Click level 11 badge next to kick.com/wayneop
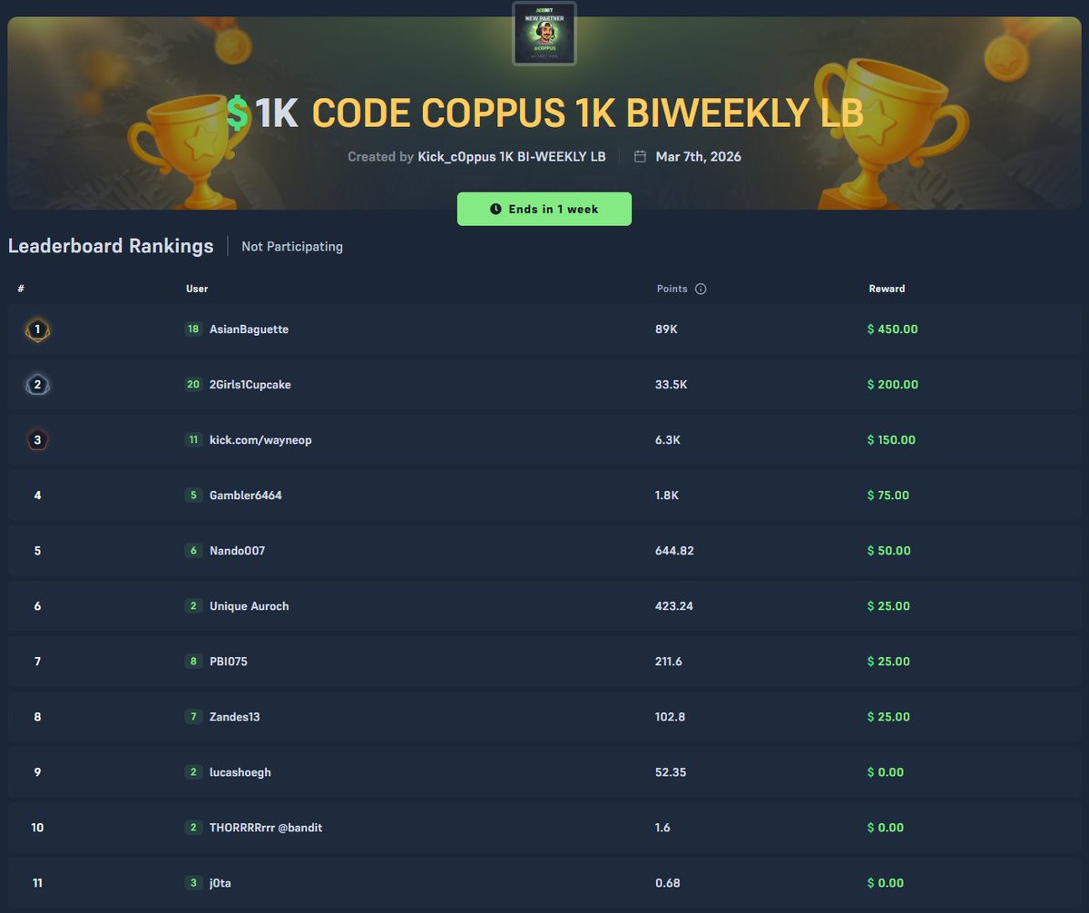 pyautogui.click(x=193, y=440)
